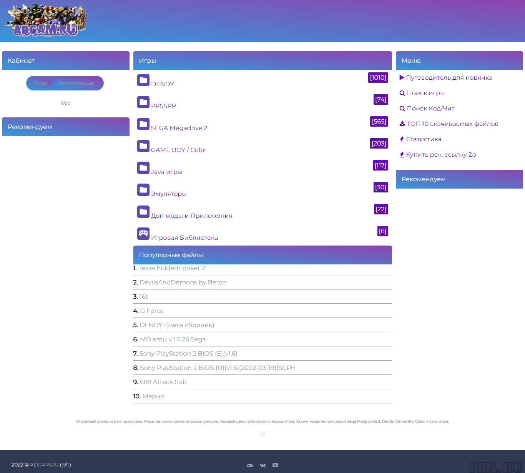The width and height of the screenshot is (525, 473).
Task: Click the VK social icon in footer
Action: [x=263, y=465]
